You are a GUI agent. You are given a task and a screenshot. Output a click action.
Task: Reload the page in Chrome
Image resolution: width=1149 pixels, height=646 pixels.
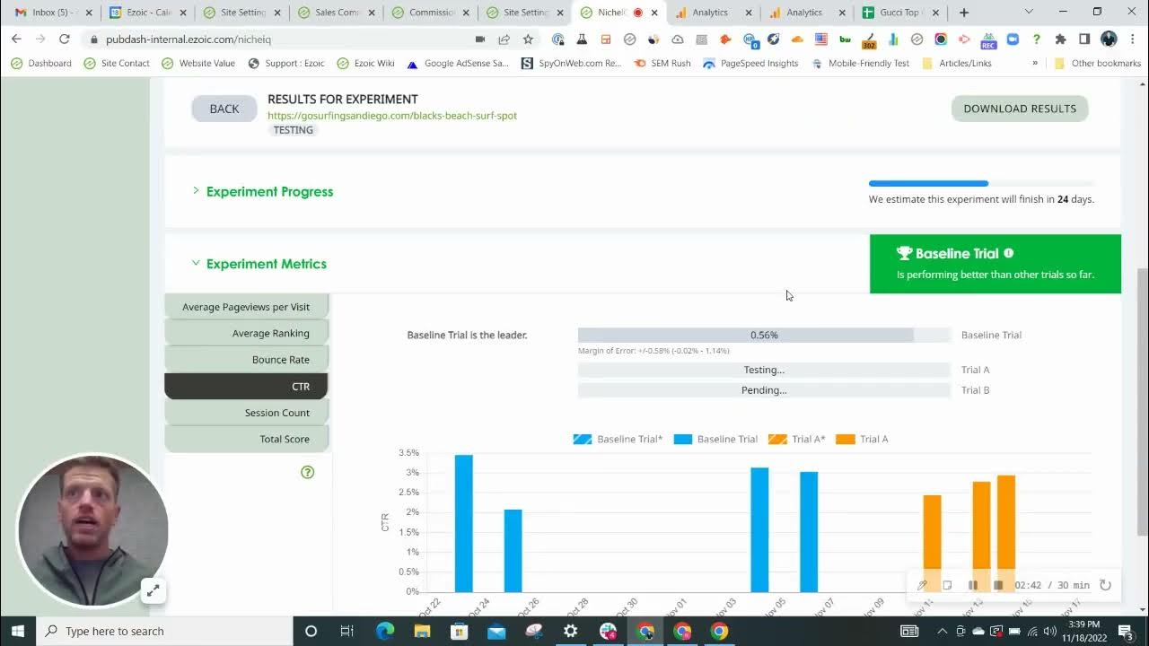pyautogui.click(x=65, y=39)
